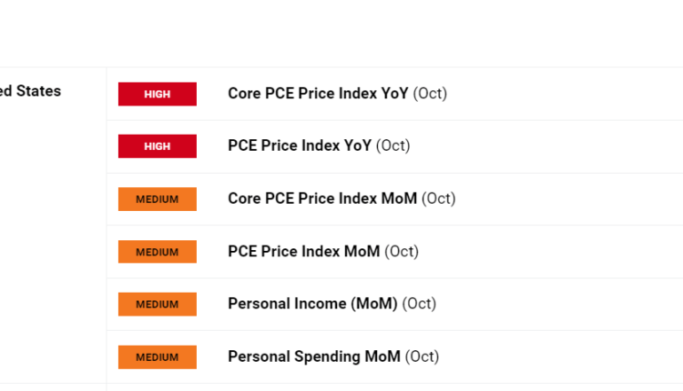Click the (Oct) period after Personal Income (MoM)
The width and height of the screenshot is (683, 391).
click(419, 305)
